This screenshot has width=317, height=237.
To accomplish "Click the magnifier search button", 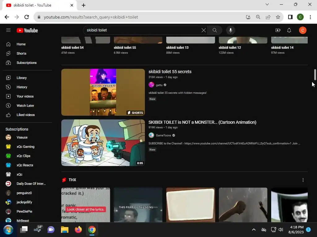I will tap(215, 30).
